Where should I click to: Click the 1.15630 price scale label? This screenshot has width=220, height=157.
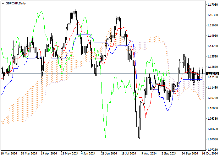tap(212, 25)
